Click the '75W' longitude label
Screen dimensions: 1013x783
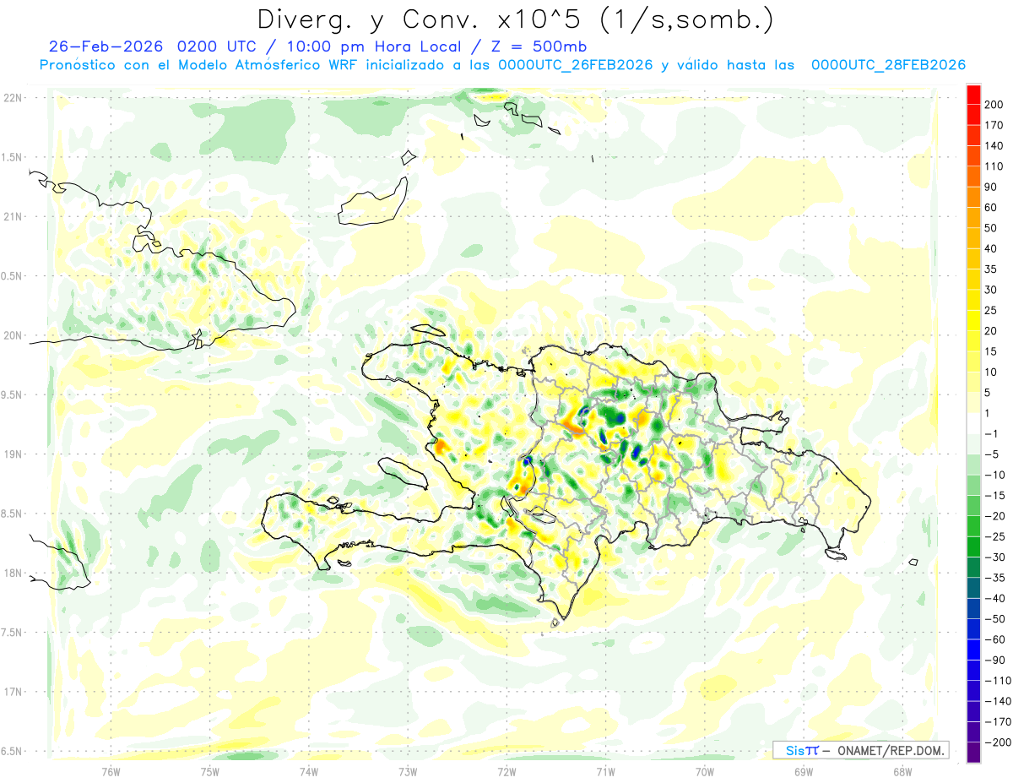point(209,770)
